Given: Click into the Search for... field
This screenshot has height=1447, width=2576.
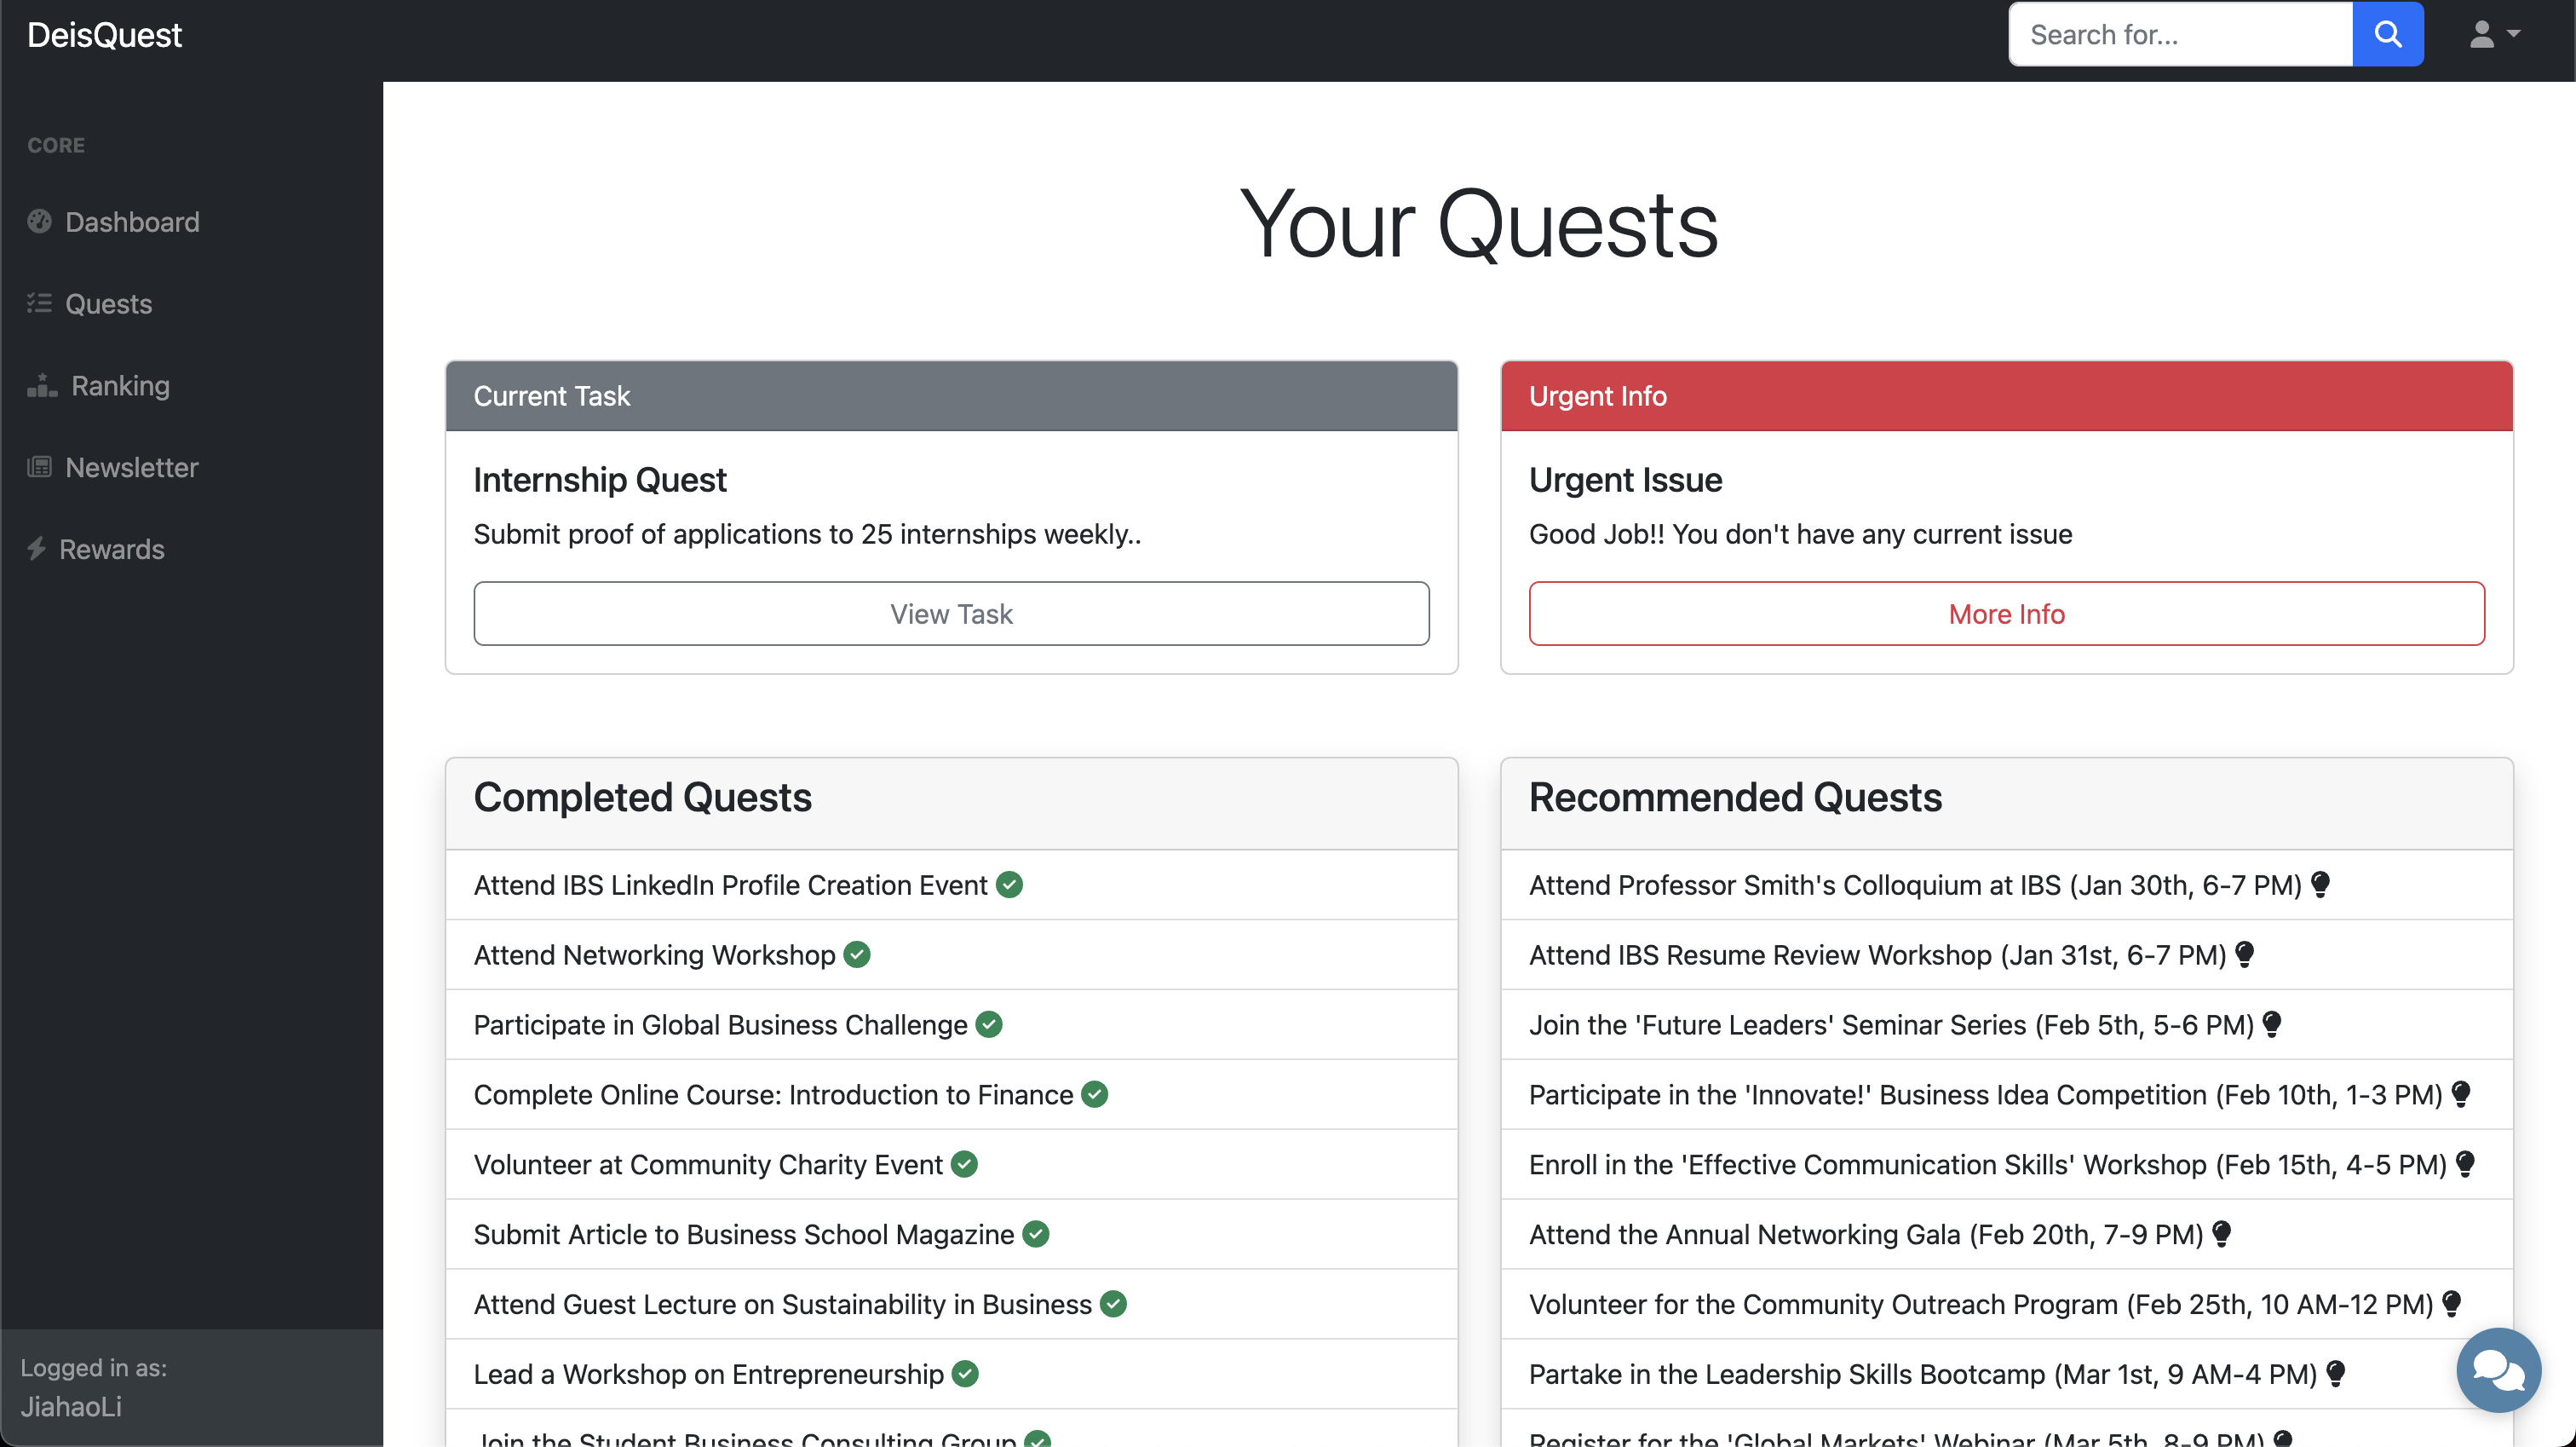Looking at the screenshot, I should 2180,35.
